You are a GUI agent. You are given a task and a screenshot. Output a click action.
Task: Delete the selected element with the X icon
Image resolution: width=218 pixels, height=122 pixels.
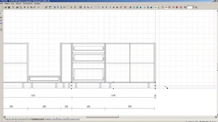pos(25,7)
